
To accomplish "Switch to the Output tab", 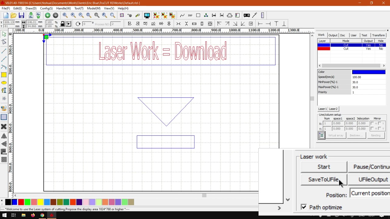I will tap(333, 35).
